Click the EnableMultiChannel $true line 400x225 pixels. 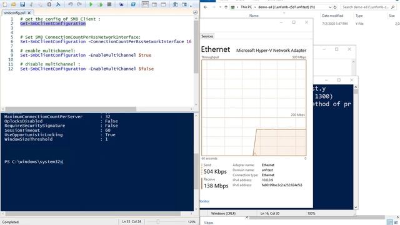[x=86, y=55]
